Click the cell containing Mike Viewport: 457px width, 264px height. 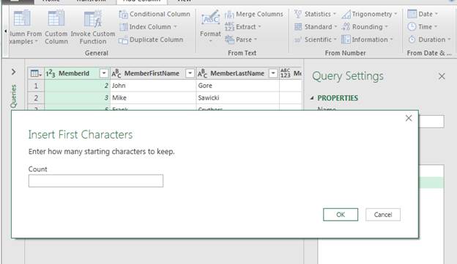[x=153, y=98]
